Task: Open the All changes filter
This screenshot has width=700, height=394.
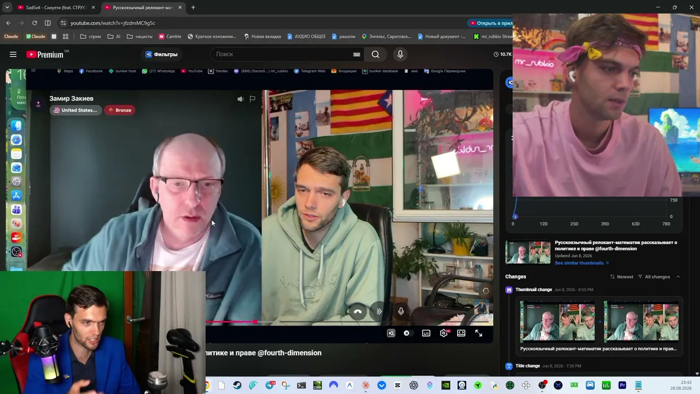Action: point(654,277)
